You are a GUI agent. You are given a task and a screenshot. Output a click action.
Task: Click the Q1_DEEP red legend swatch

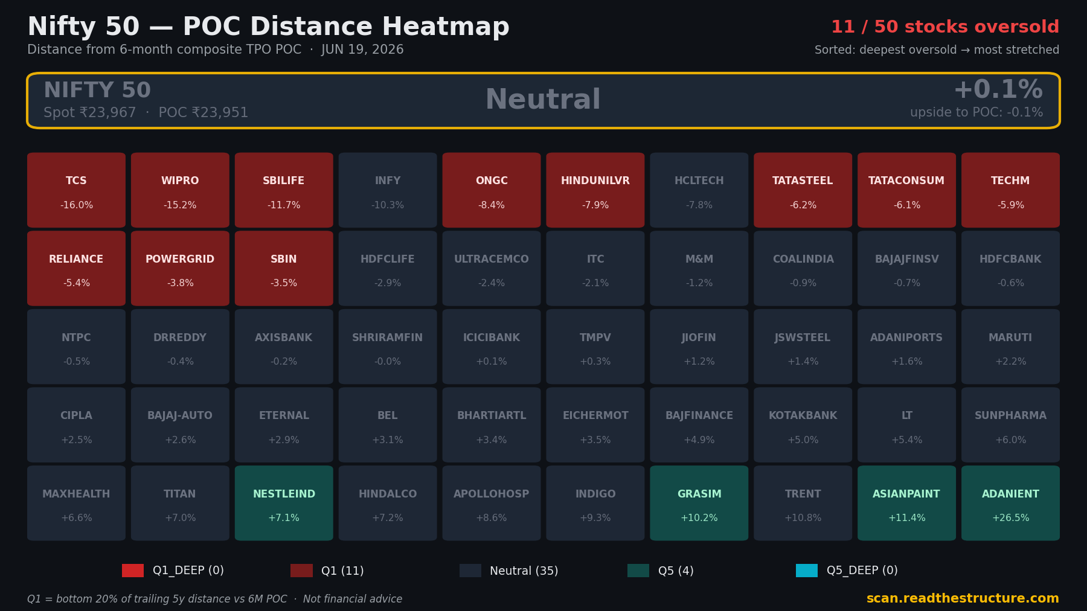(133, 571)
